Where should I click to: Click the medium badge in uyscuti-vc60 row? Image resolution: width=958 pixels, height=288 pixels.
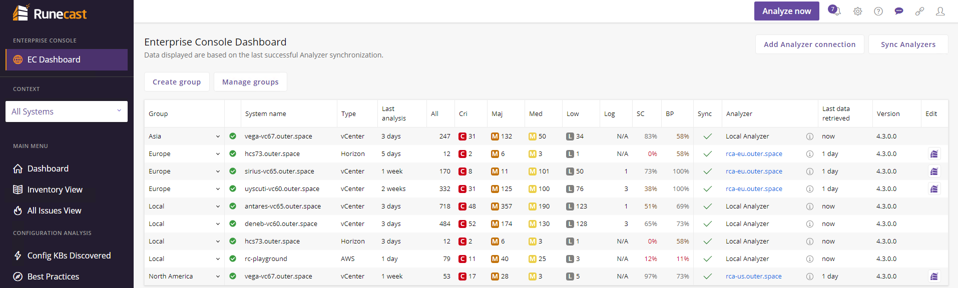pos(533,189)
